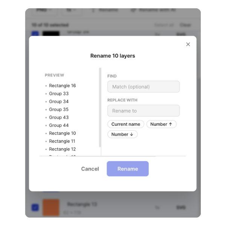Add the ascending Number token
The width and height of the screenshot is (226, 226).
tap(161, 124)
